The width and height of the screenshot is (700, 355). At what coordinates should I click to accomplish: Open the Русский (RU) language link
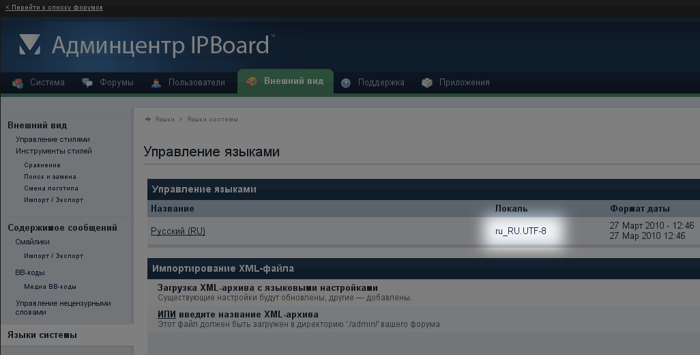click(x=177, y=231)
